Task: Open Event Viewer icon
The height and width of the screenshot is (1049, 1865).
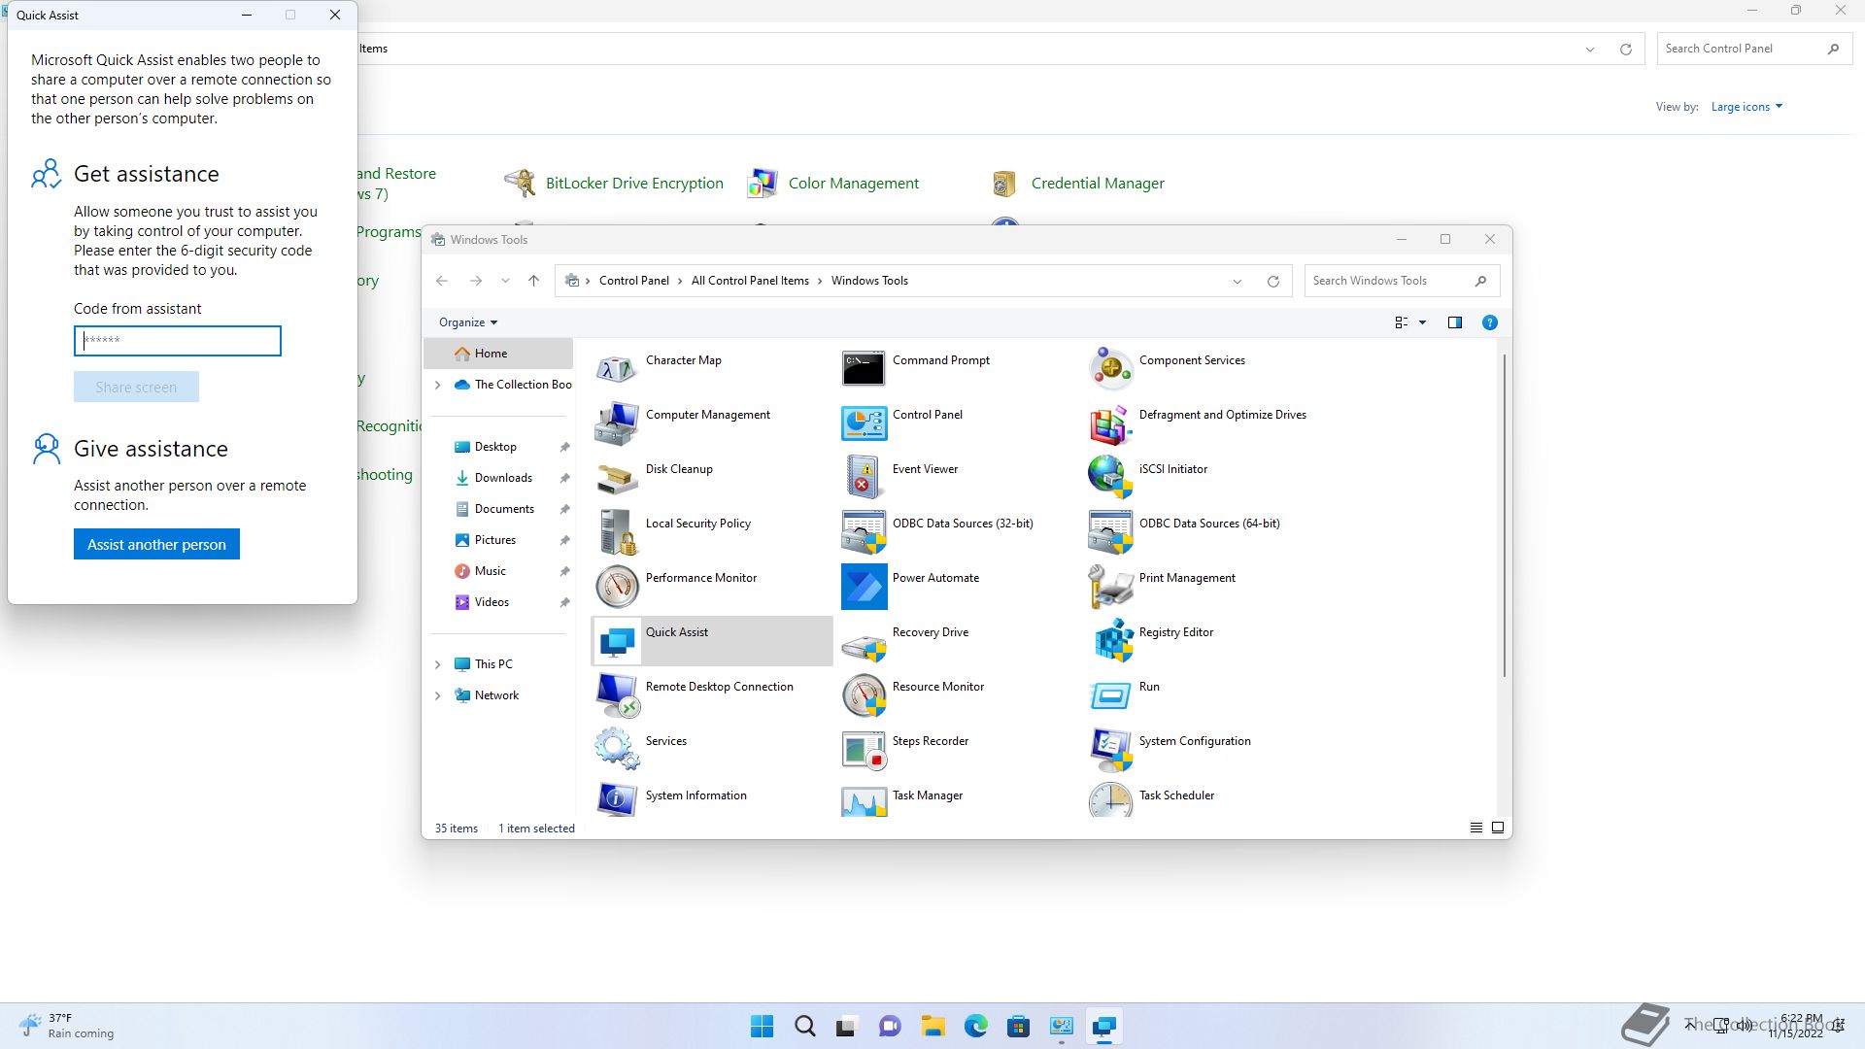Action: (864, 478)
